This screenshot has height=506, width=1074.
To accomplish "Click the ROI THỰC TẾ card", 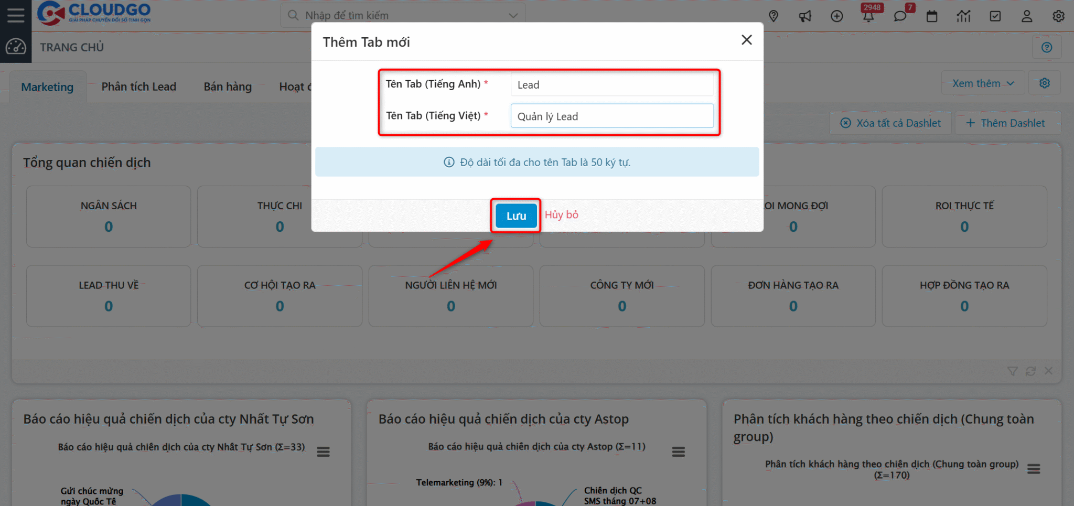I will (964, 217).
